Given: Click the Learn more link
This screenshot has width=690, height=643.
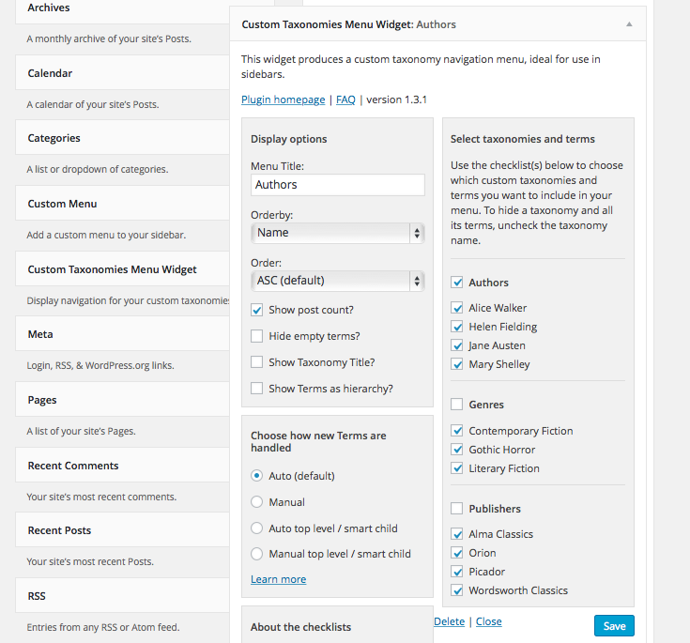Looking at the screenshot, I should click(x=278, y=579).
